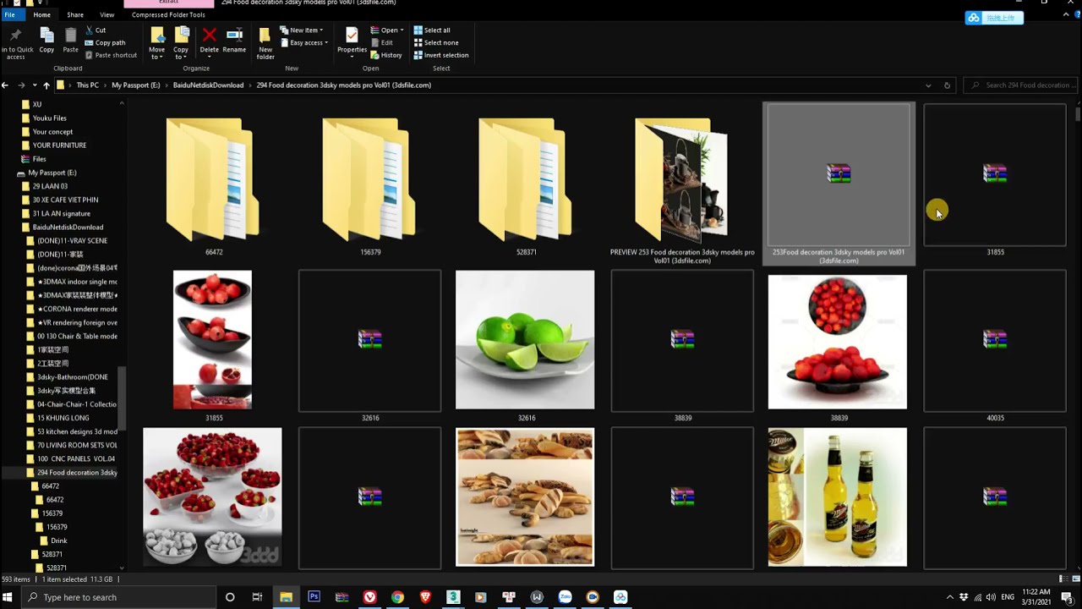The height and width of the screenshot is (609, 1082).
Task: Click BaiduNetdiskDownload in the address breadcrumb
Action: (208, 85)
